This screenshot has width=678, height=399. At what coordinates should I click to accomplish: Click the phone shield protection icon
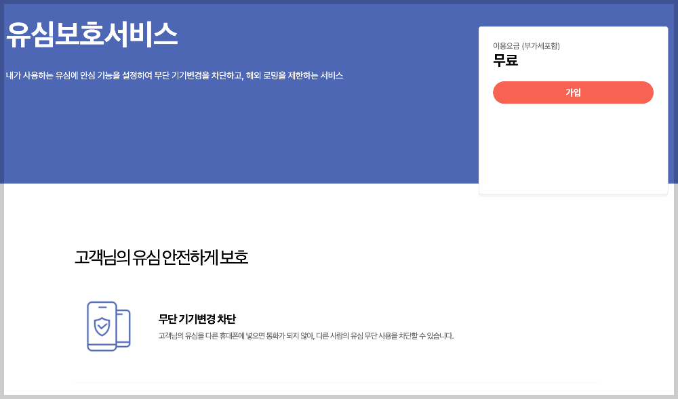click(108, 326)
